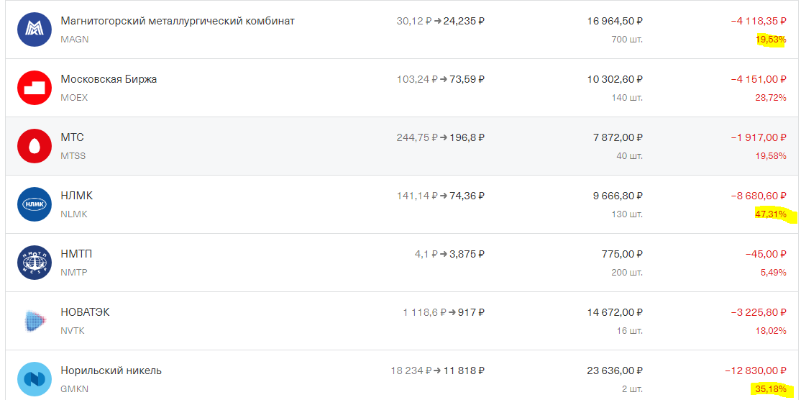Click the highlighted 19,53% loss for MAGN
This screenshot has height=400, width=801.
click(771, 40)
